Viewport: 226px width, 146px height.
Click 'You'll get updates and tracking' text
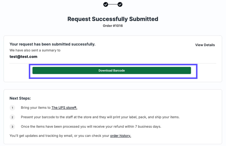[x=59, y=136]
